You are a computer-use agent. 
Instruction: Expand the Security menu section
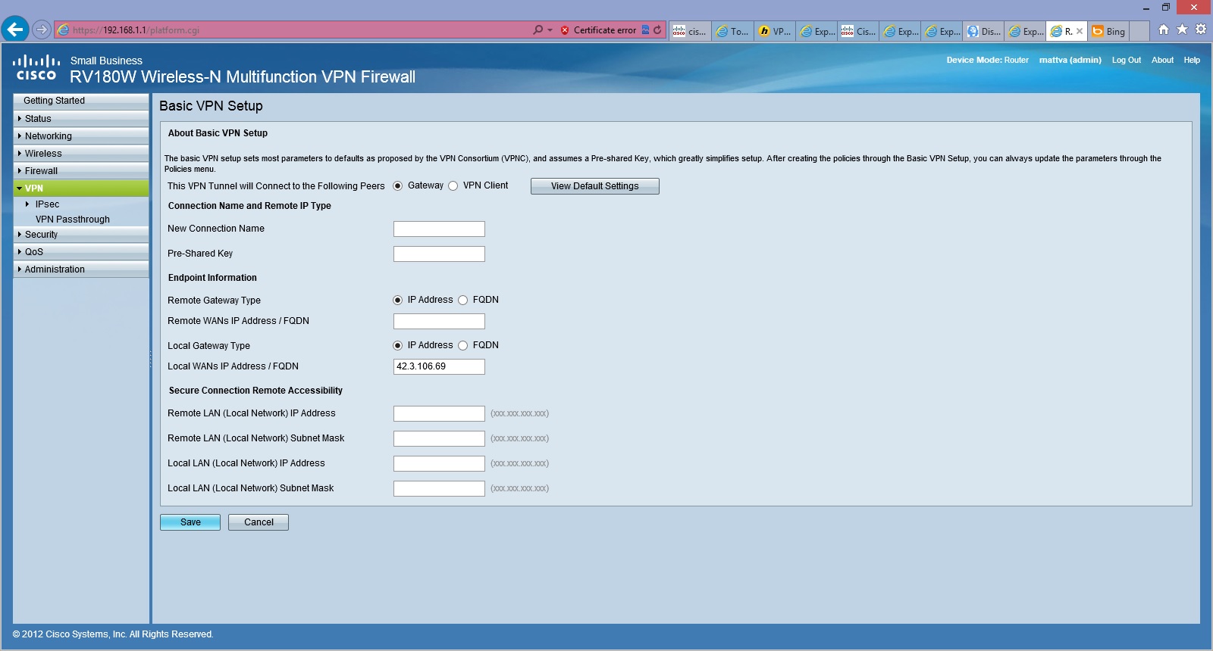[81, 235]
